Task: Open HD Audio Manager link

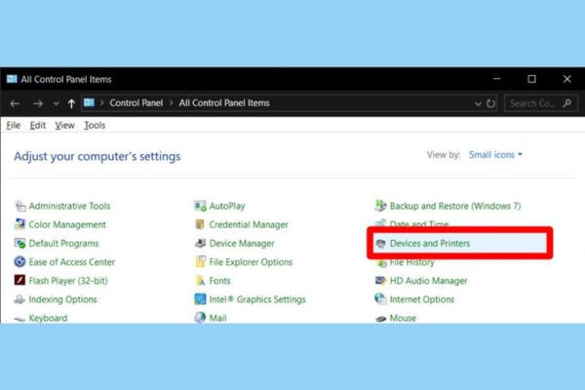Action: click(x=428, y=281)
